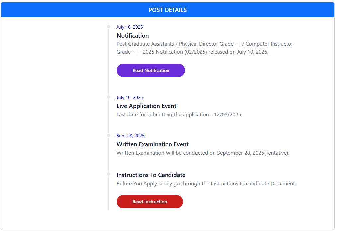Click the last date 12/08/2025 application text
Screen dimensions: 337x234
(180, 115)
